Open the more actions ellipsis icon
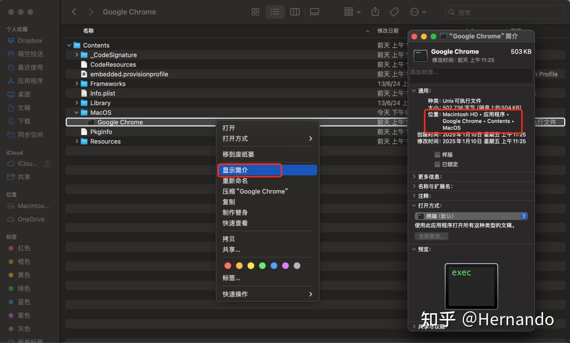 [x=418, y=12]
